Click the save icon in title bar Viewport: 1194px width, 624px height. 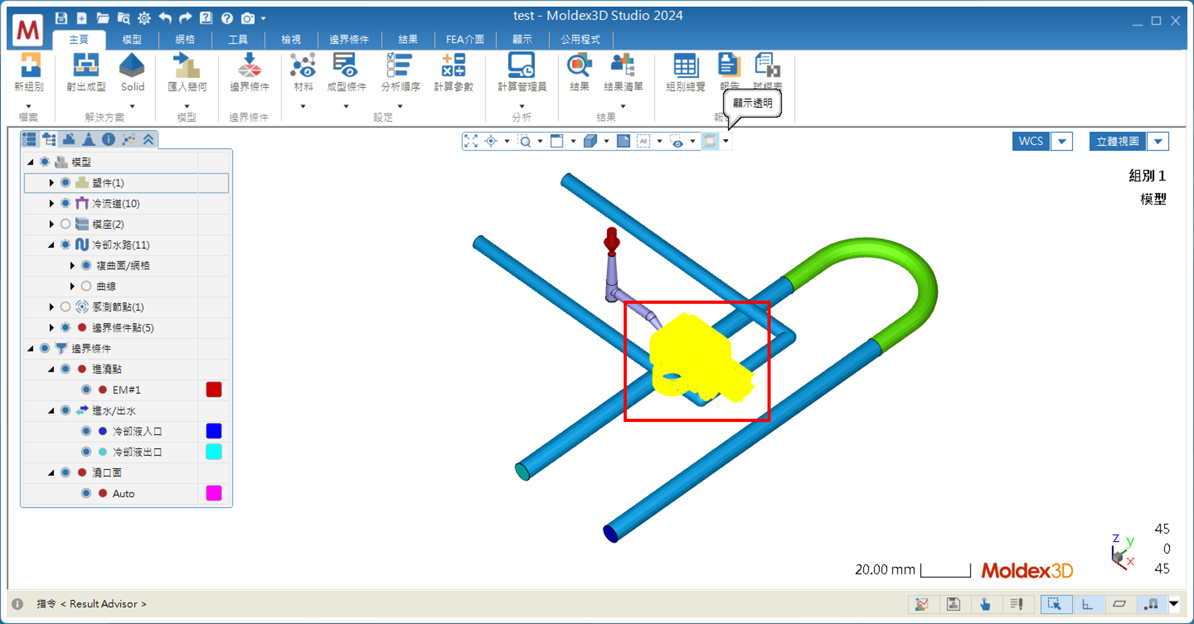point(61,18)
